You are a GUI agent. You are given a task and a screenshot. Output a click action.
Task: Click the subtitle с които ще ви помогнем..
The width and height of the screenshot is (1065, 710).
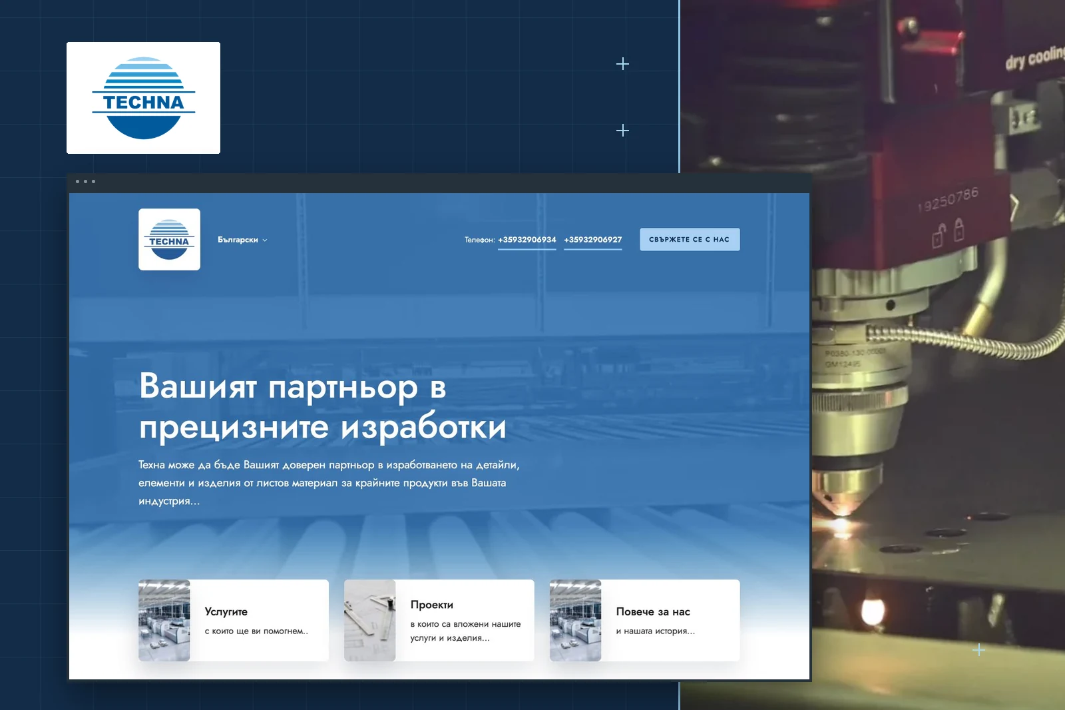tap(256, 631)
